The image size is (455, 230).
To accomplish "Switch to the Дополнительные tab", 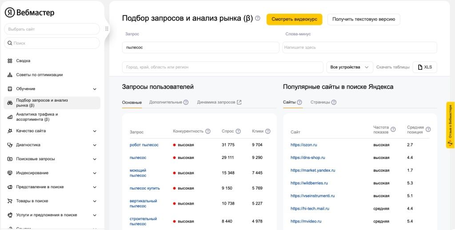I will [x=165, y=103].
